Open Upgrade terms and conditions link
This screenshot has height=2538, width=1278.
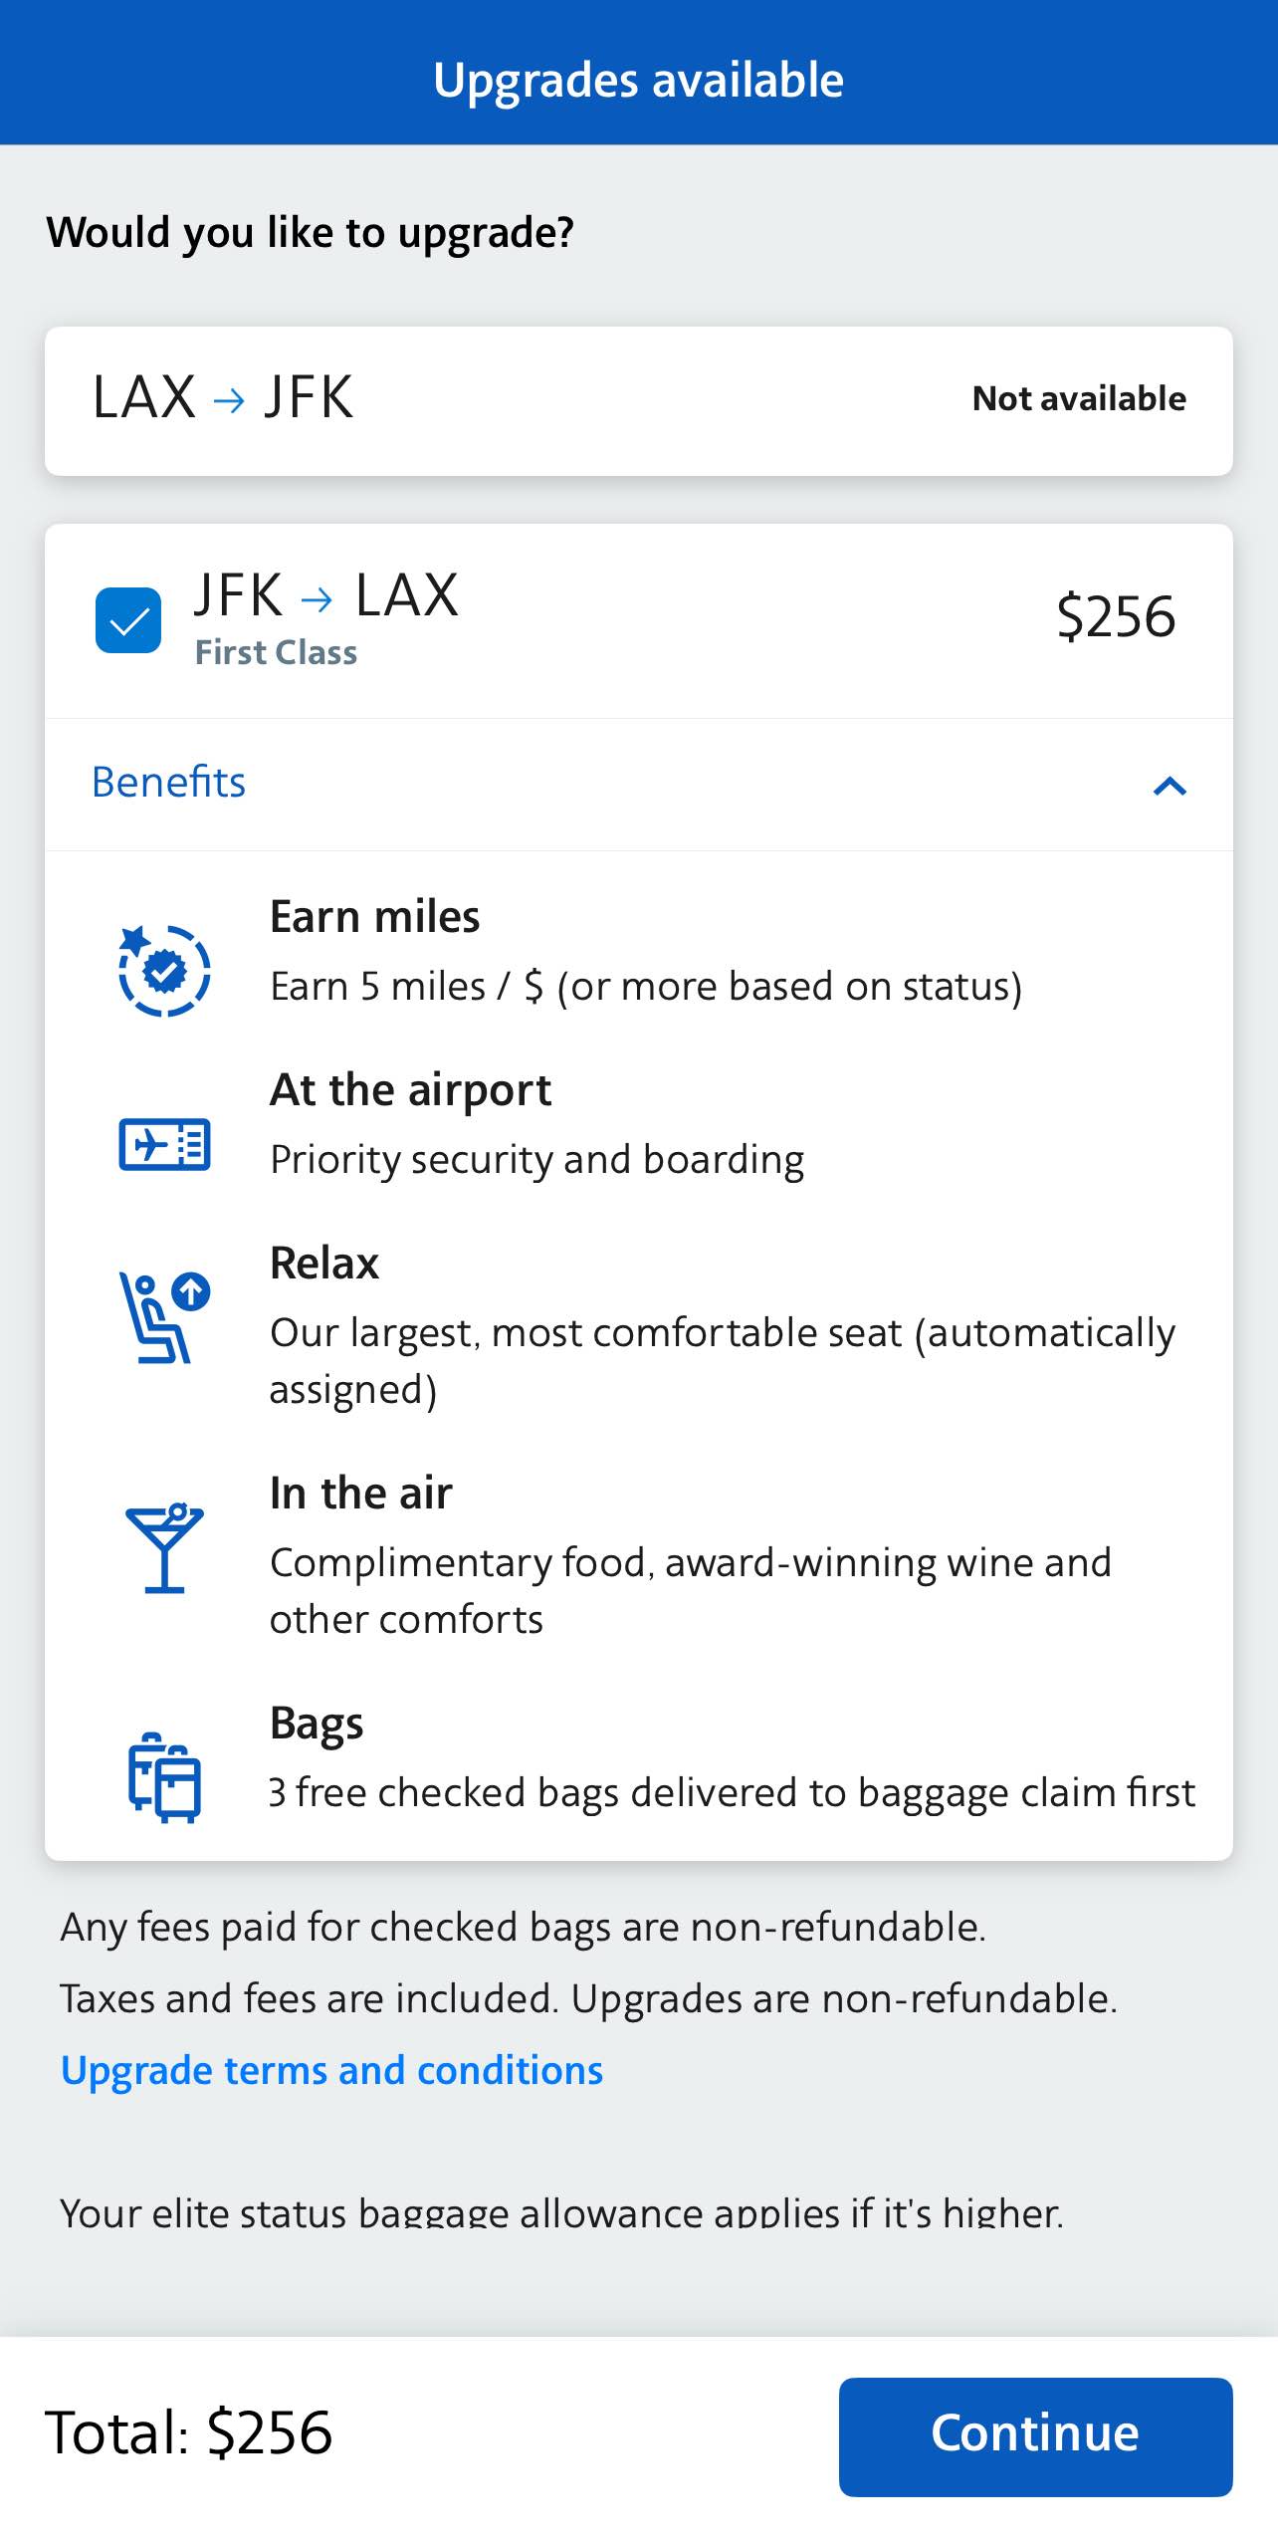(x=331, y=2070)
